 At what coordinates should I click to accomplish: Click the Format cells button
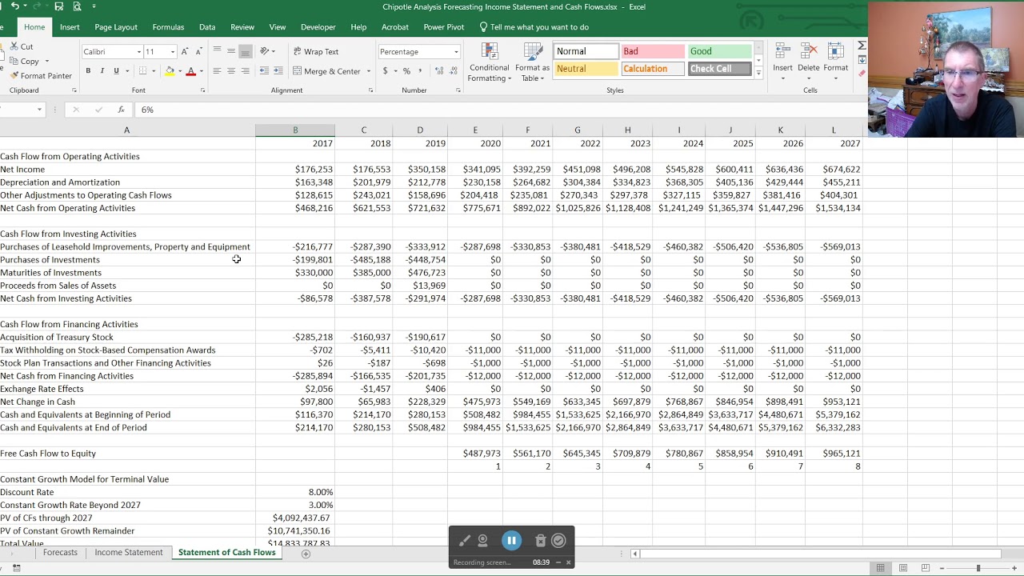coord(835,61)
